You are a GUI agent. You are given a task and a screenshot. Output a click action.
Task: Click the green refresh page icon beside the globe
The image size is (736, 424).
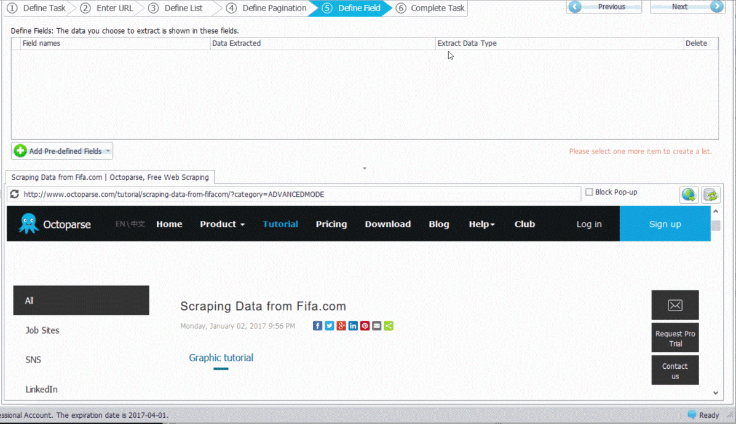coord(711,195)
